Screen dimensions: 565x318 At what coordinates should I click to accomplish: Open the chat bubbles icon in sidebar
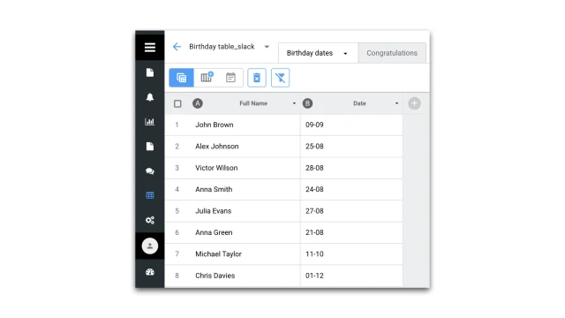pos(150,171)
